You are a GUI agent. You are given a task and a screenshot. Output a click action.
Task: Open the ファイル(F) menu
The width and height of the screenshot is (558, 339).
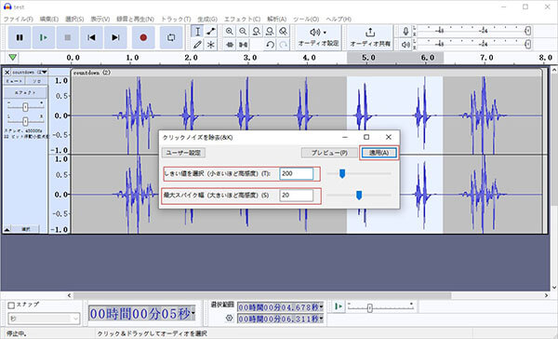[19, 19]
